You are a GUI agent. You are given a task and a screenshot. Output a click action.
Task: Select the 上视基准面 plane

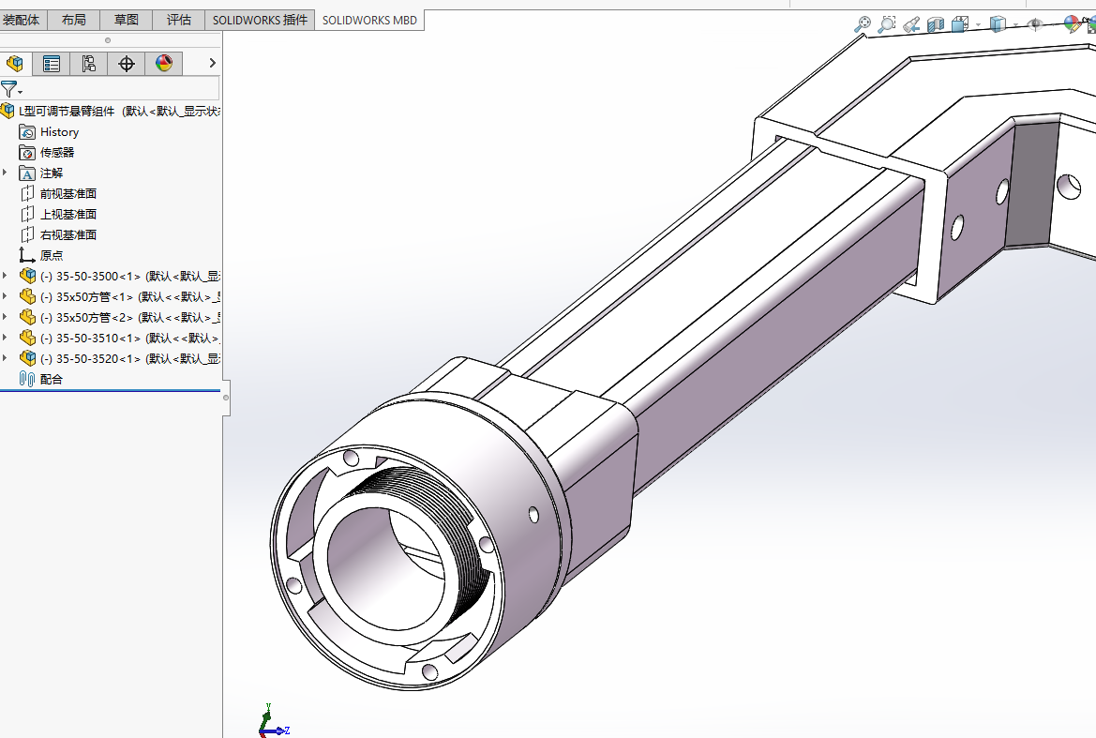click(58, 214)
